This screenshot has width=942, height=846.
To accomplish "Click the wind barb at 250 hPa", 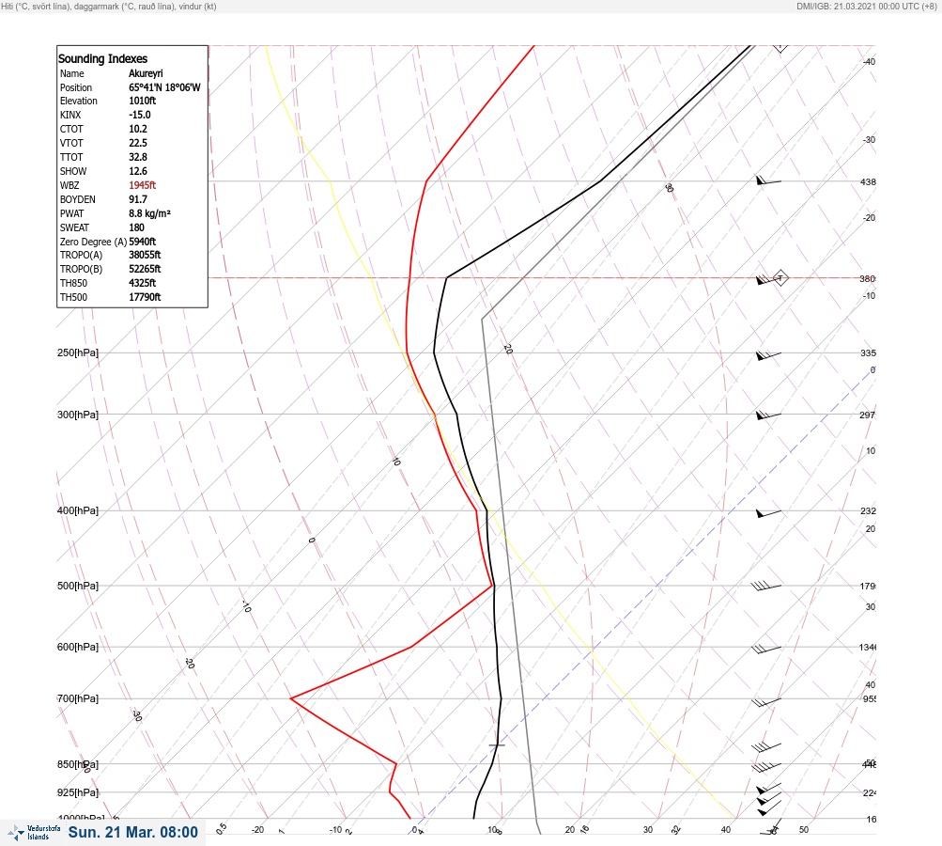I will [x=768, y=355].
